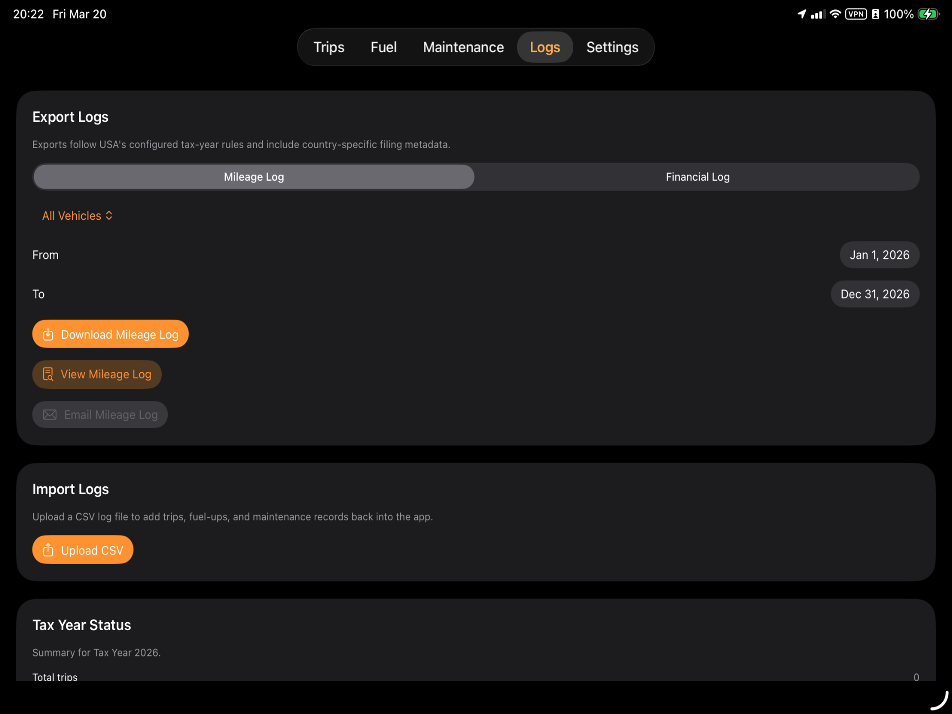952x714 pixels.
Task: Click the document search icon in View Mileage Log
Action: 48,374
